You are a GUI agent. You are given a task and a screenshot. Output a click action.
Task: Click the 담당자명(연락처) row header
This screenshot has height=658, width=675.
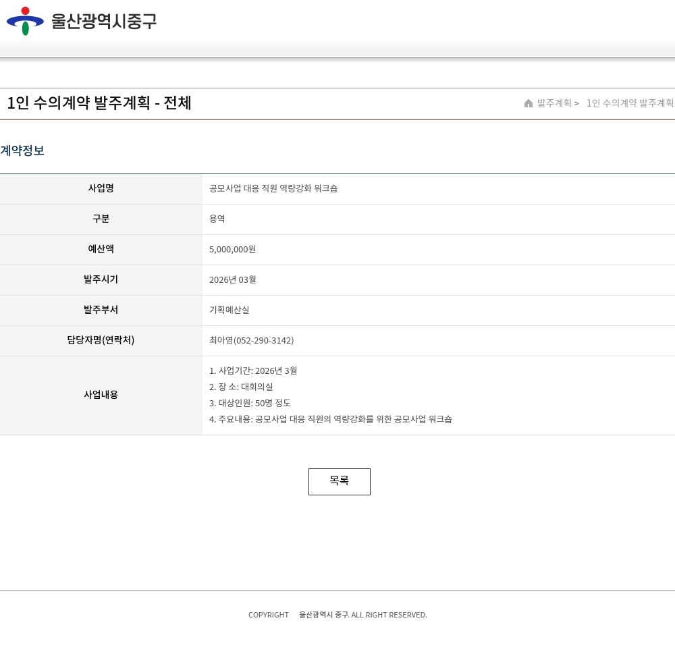[x=101, y=340]
